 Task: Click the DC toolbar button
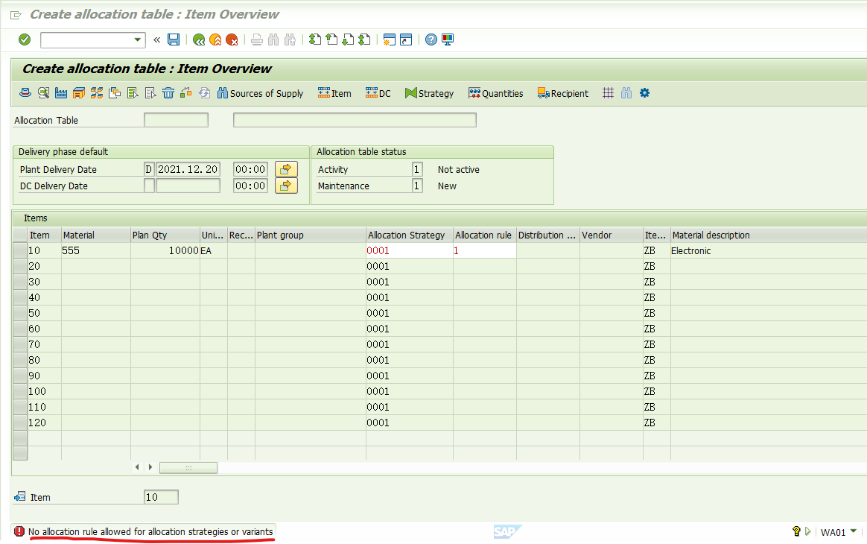[x=378, y=94]
